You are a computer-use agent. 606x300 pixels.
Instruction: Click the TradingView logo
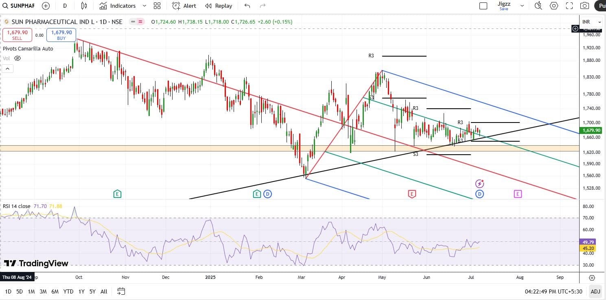click(x=36, y=263)
